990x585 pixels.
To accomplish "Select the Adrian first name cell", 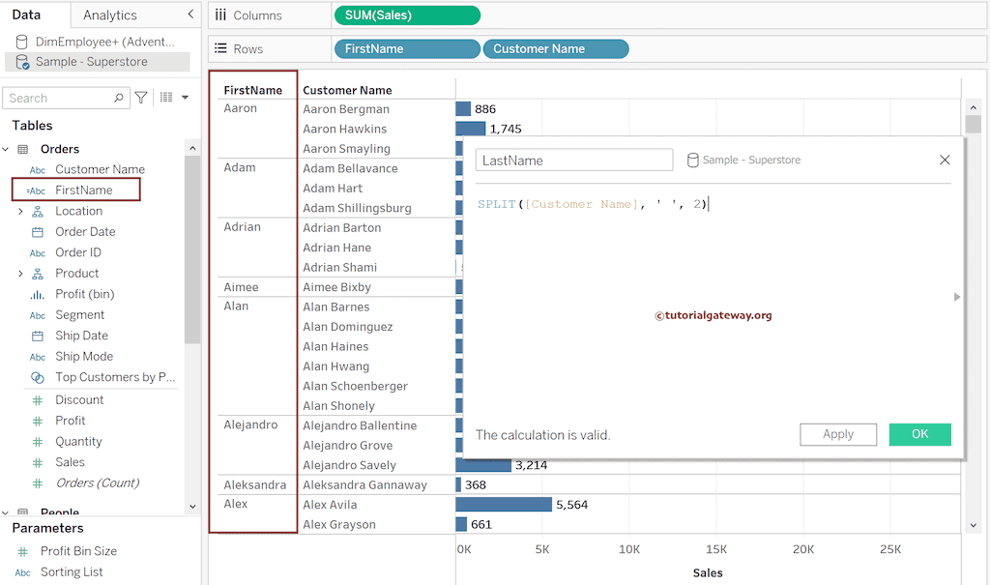I will (242, 227).
